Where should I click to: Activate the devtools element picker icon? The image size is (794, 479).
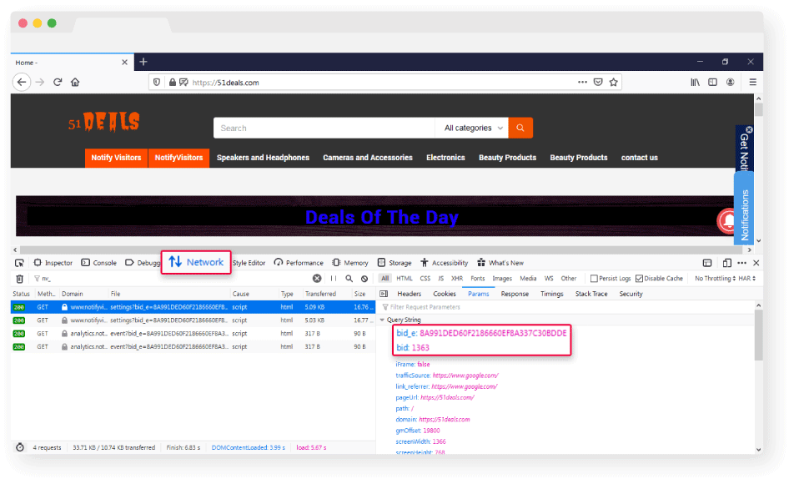pyautogui.click(x=19, y=263)
